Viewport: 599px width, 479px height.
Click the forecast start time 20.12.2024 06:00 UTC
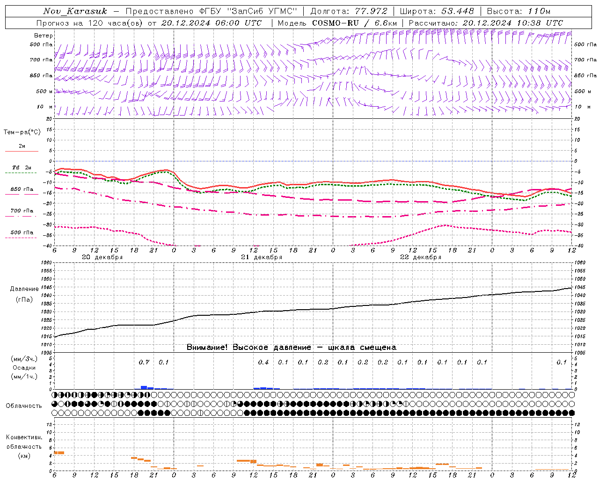click(212, 23)
